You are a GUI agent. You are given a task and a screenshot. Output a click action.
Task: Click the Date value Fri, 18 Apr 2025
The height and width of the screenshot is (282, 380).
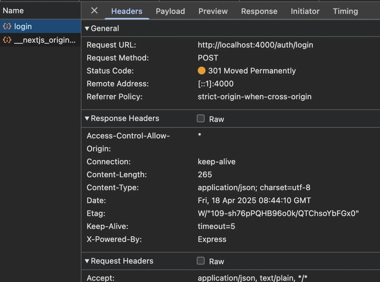(x=254, y=201)
